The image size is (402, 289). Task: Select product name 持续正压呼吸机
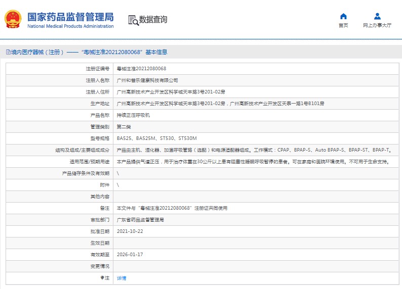coord(133,115)
